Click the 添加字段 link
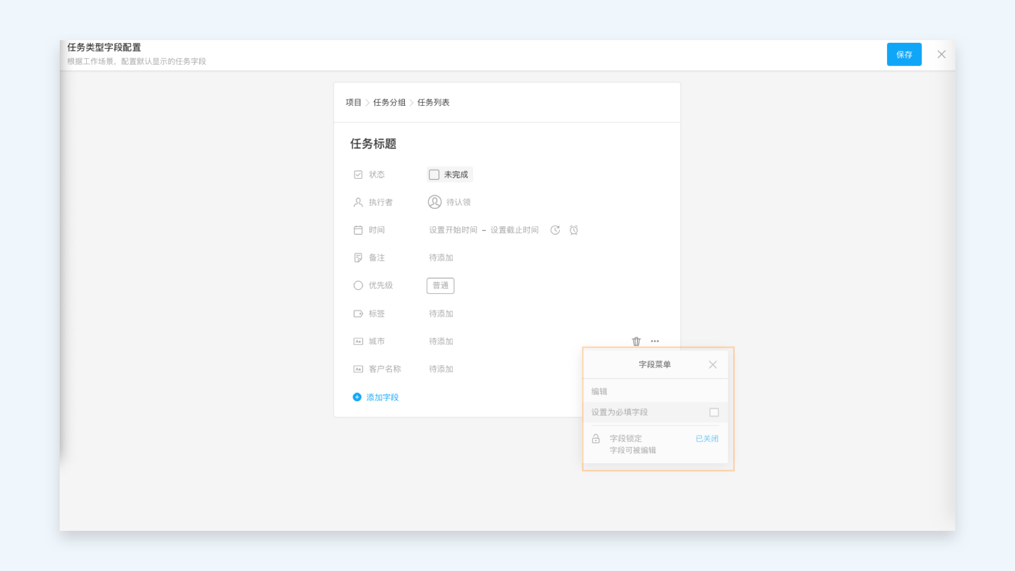This screenshot has height=571, width=1015. (x=382, y=397)
